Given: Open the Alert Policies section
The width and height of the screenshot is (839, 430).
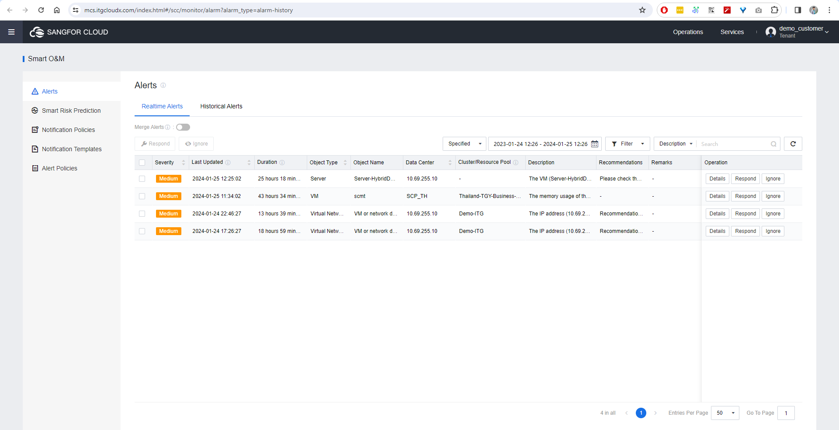Looking at the screenshot, I should tap(59, 168).
